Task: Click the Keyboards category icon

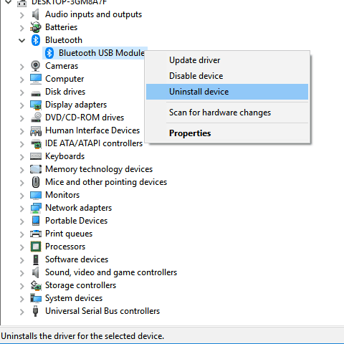Action: (36, 156)
